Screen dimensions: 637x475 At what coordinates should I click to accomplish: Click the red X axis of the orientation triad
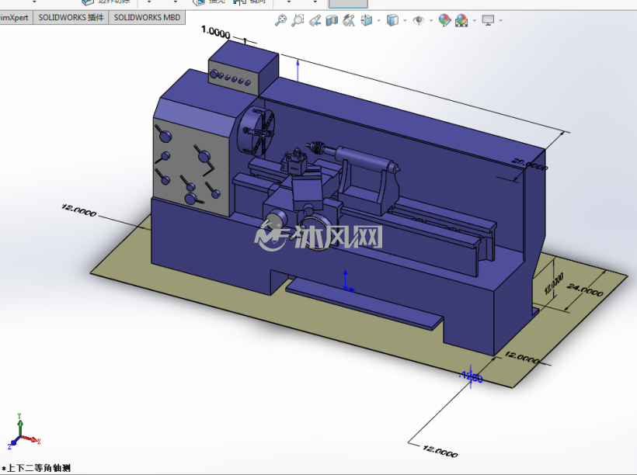pyautogui.click(x=32, y=439)
